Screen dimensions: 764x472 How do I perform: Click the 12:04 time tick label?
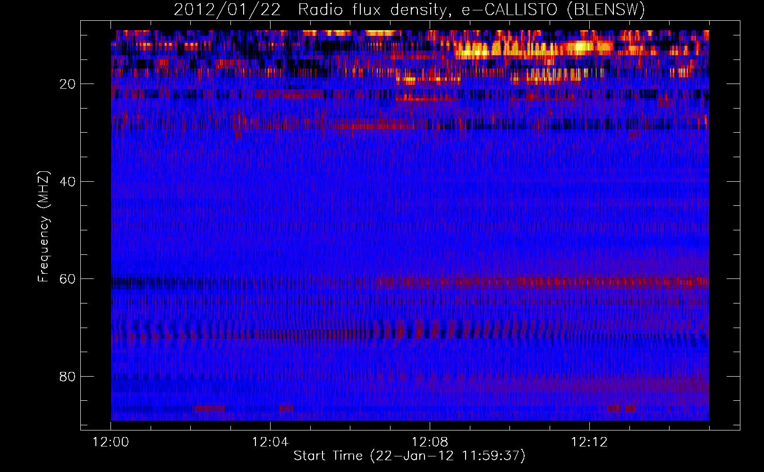point(270,442)
